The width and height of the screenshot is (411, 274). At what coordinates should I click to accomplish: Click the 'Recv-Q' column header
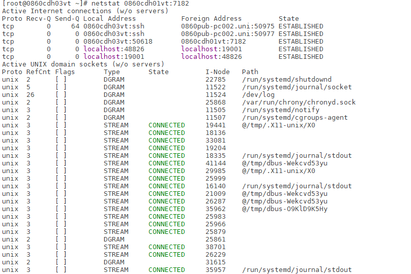pyautogui.click(x=39, y=19)
